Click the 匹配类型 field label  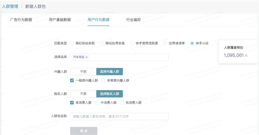(x=61, y=43)
